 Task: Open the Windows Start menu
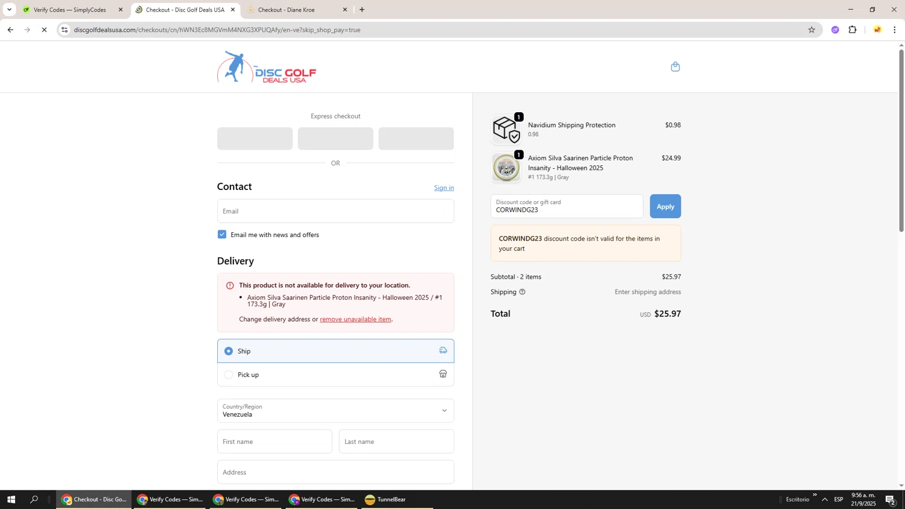coord(11,499)
